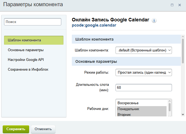Click the up arrow of the Рабочие дни list scrollbar
Image resolution: width=186 pixels, height=134 pixels.
170,102
